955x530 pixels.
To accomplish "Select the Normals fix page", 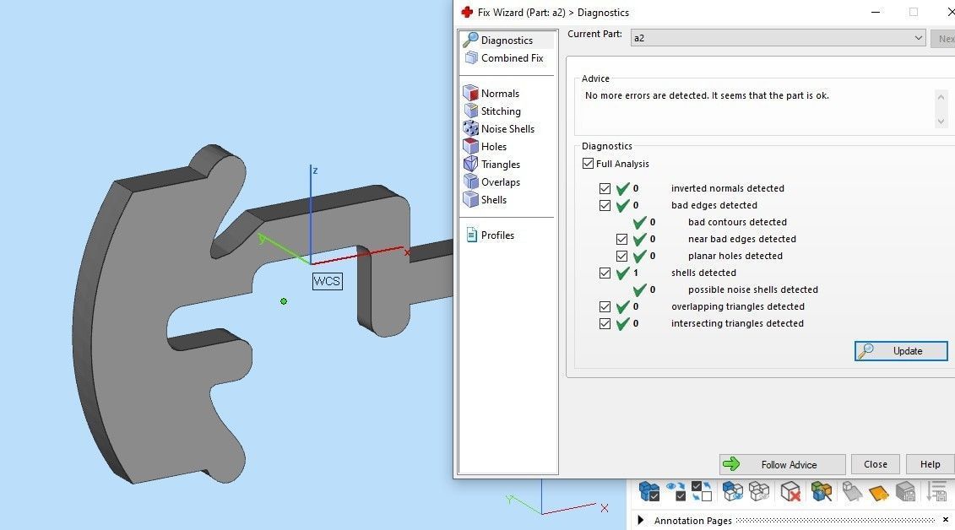I will [x=499, y=93].
